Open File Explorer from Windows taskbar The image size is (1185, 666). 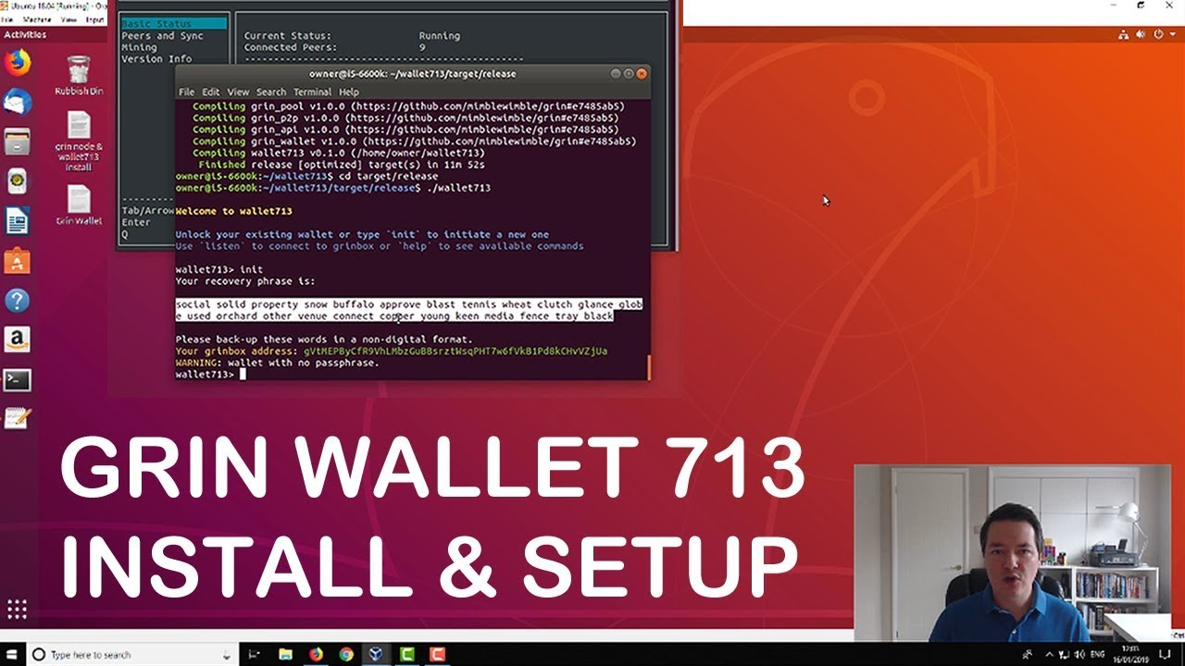[285, 655]
